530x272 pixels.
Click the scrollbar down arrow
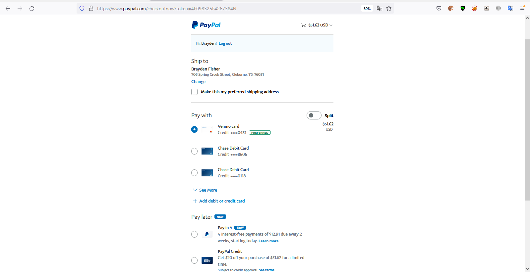[x=527, y=269]
